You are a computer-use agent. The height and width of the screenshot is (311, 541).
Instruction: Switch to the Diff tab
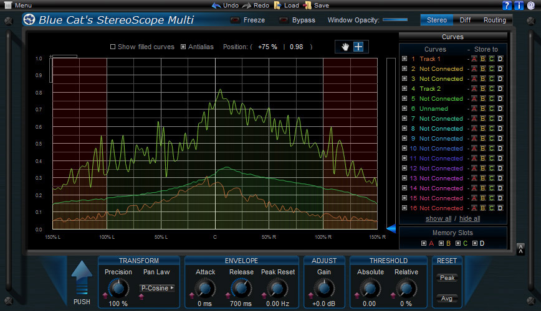click(465, 20)
